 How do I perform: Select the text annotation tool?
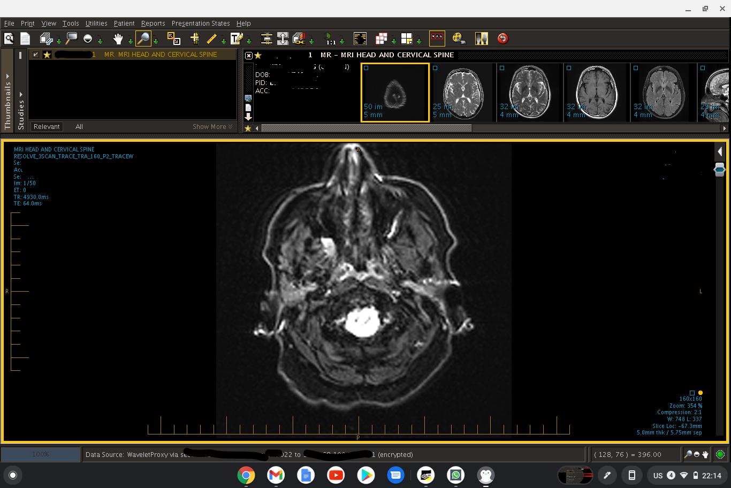pyautogui.click(x=237, y=39)
